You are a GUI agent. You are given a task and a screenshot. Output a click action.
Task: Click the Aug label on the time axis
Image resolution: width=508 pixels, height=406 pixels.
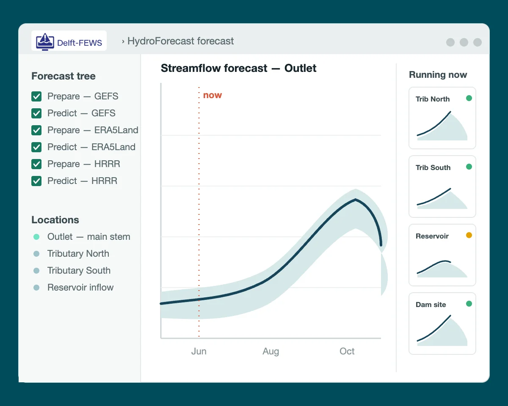(x=271, y=351)
